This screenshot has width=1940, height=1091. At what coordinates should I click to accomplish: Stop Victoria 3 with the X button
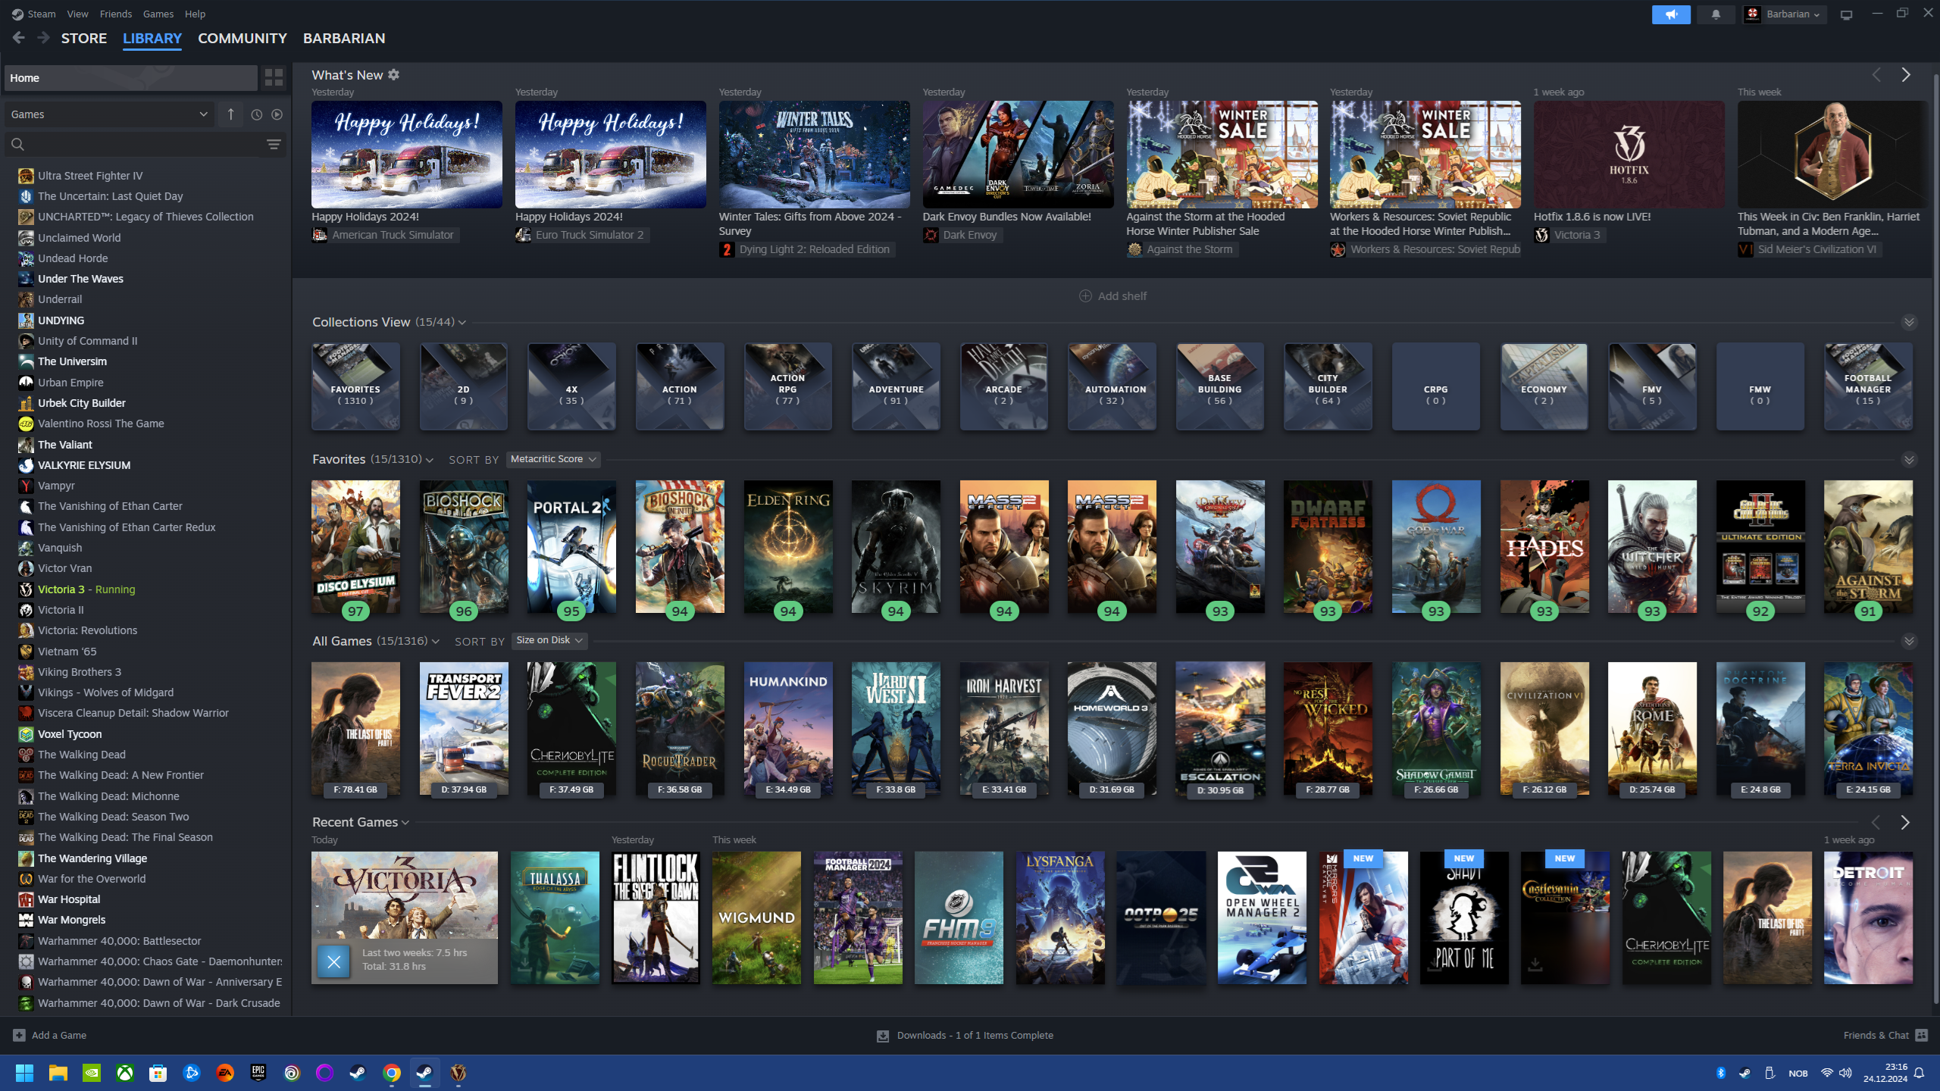(x=333, y=961)
